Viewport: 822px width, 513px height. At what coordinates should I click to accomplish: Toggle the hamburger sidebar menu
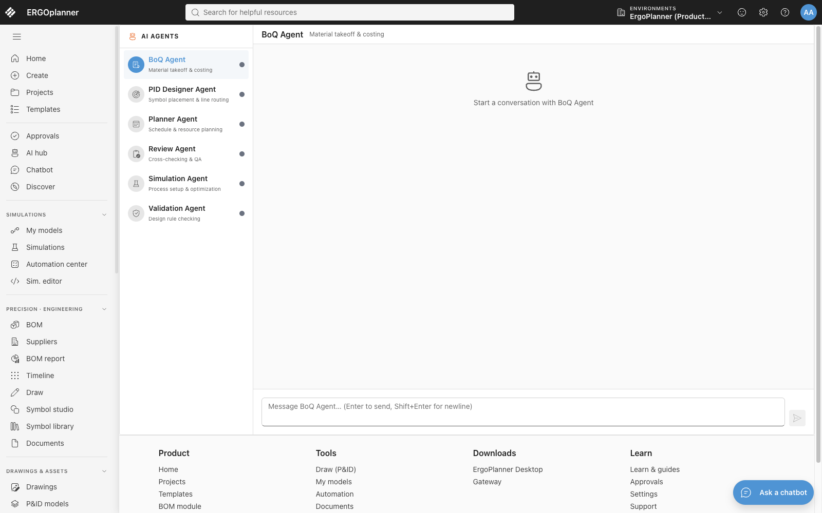[x=17, y=36]
